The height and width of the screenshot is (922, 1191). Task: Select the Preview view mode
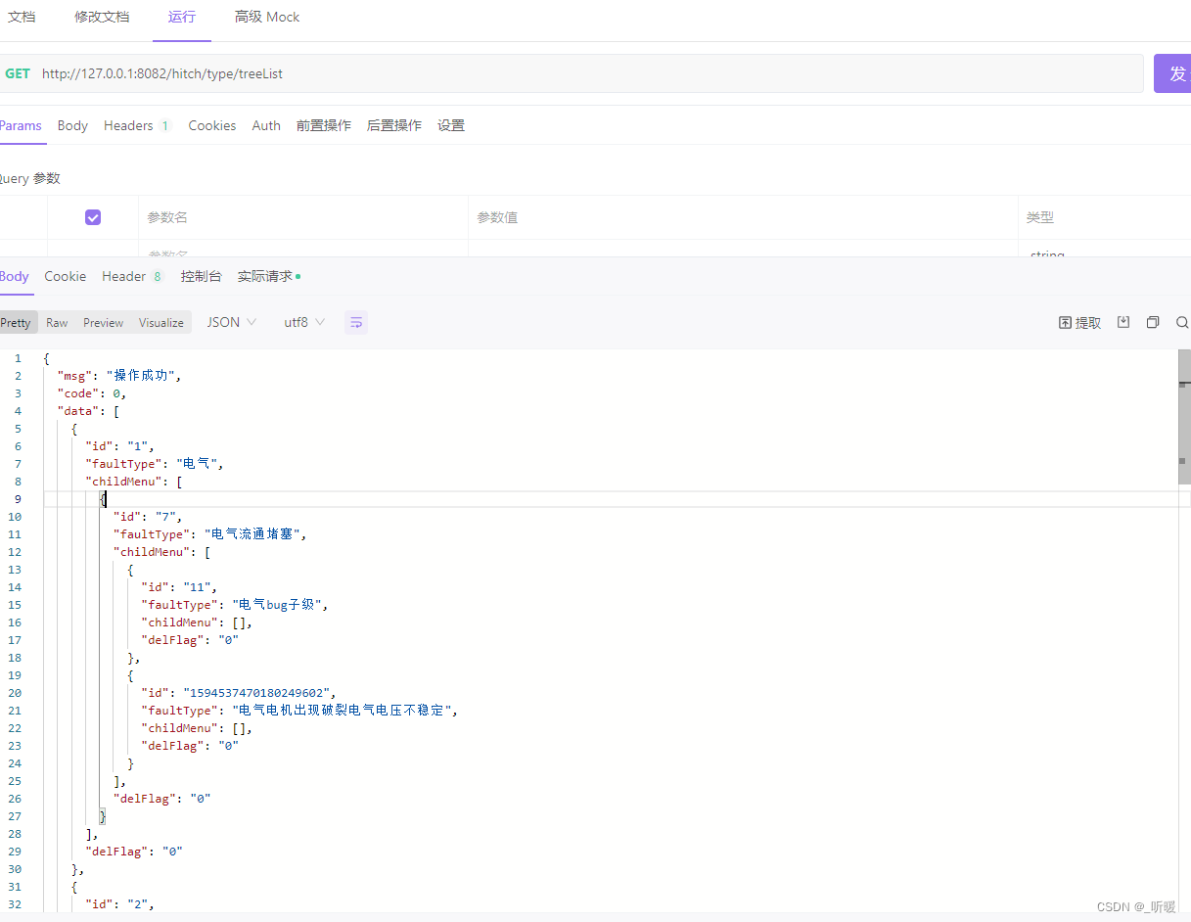point(103,322)
